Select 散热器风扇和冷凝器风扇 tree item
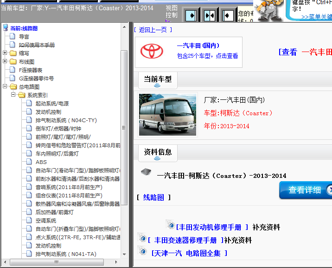332x268 pixels. pyautogui.click(x=78, y=204)
